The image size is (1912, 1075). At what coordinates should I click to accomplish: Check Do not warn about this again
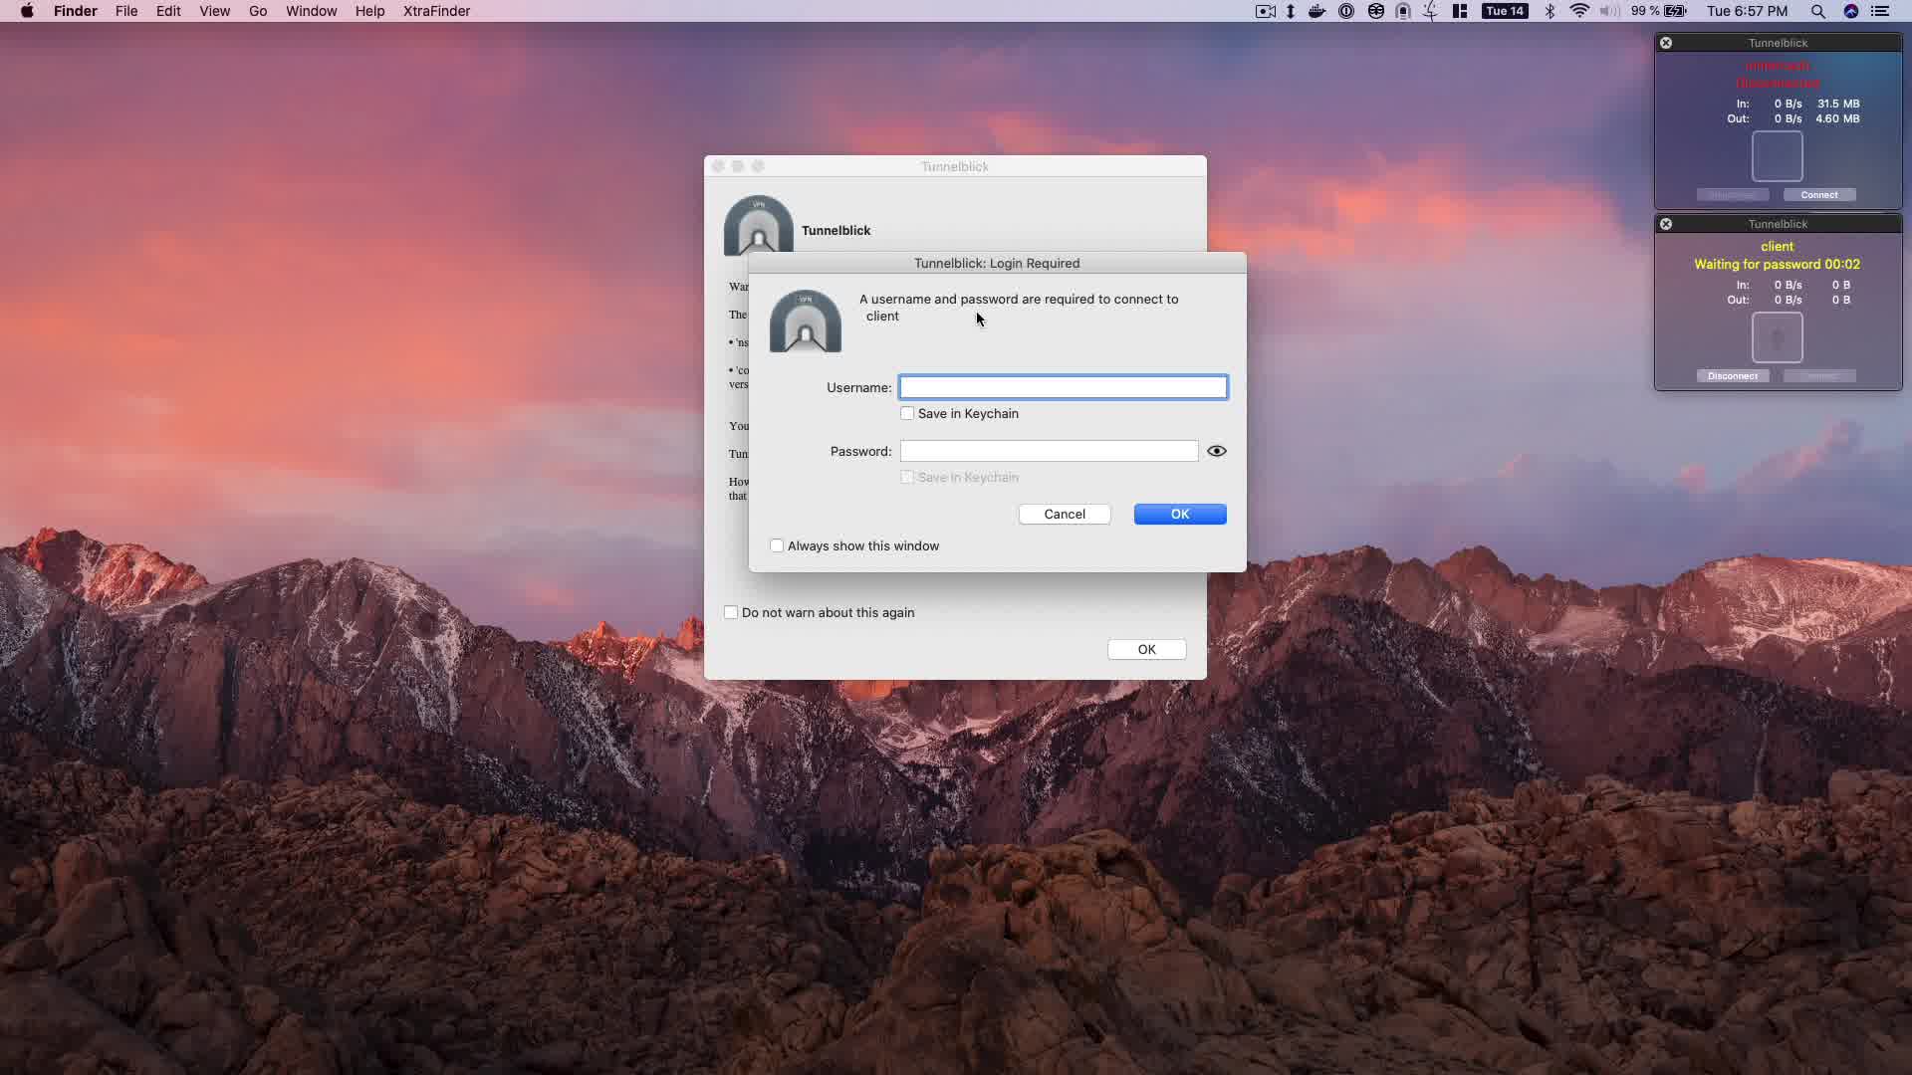pyautogui.click(x=731, y=612)
